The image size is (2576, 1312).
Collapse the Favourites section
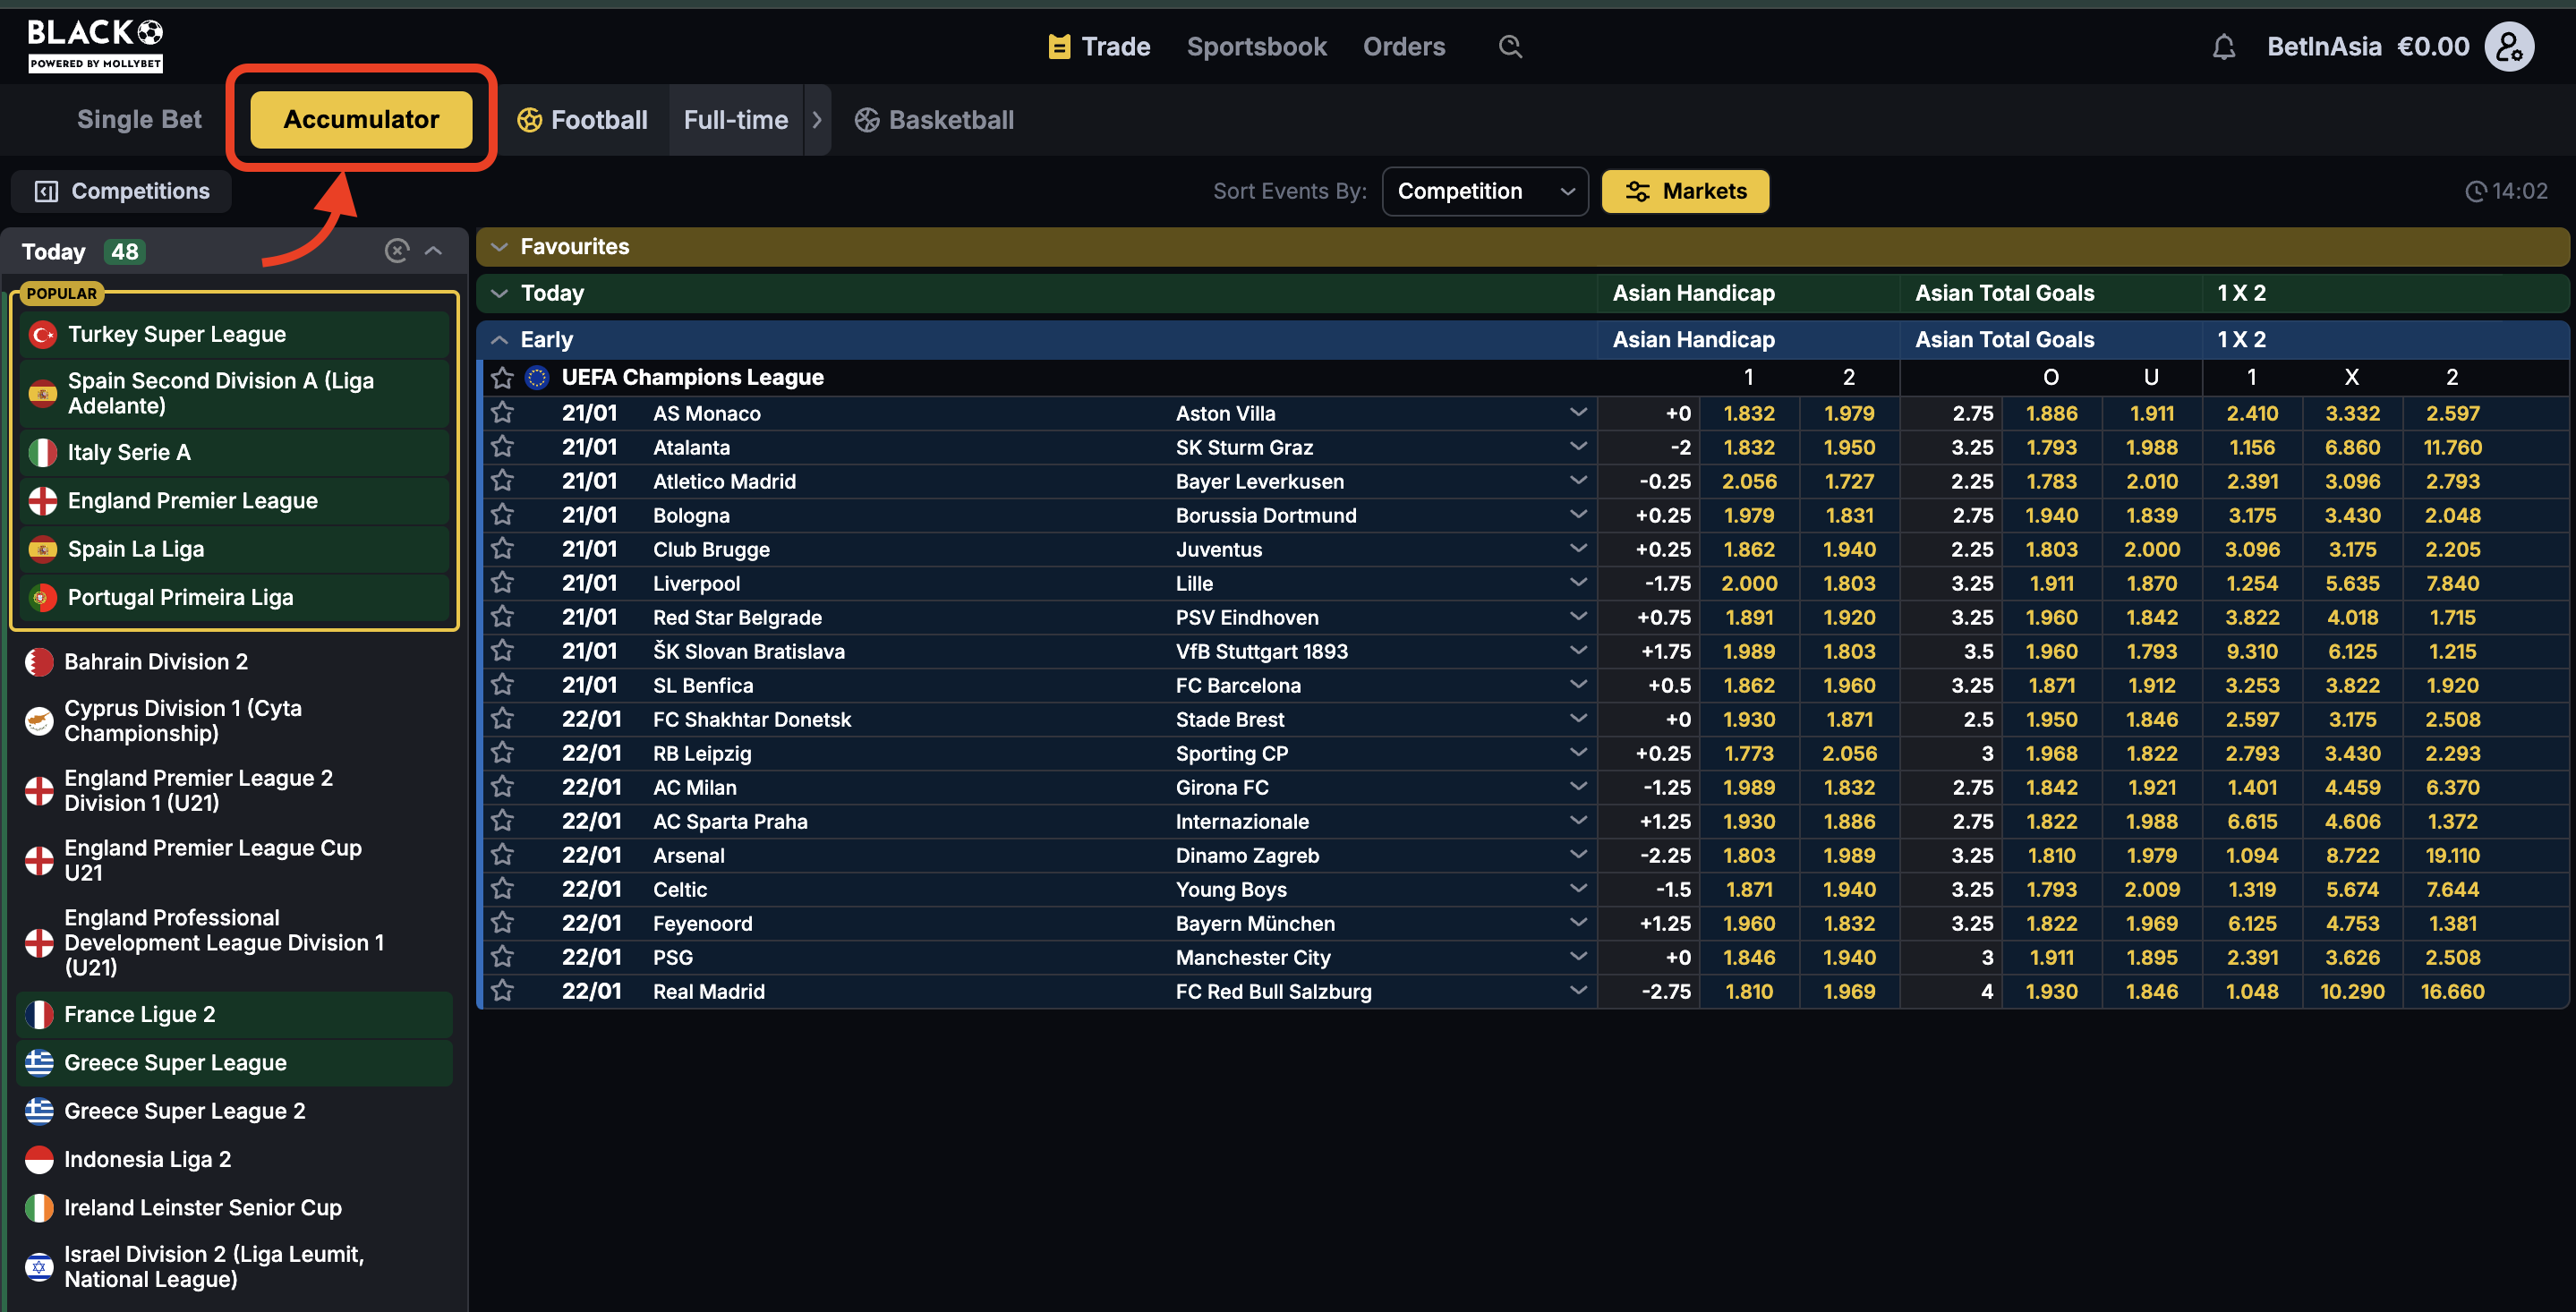pos(500,247)
